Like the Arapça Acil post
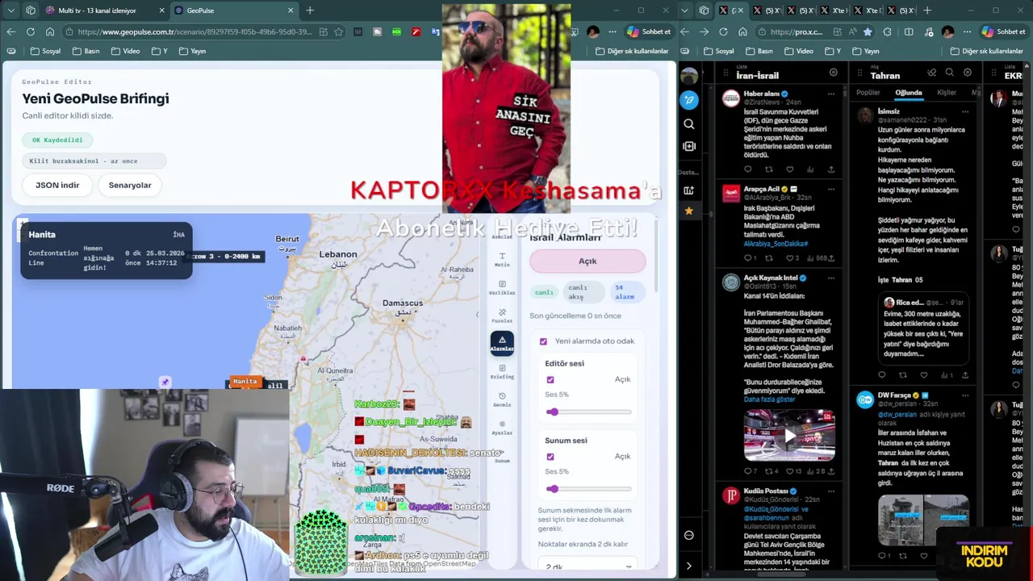 click(x=792, y=258)
